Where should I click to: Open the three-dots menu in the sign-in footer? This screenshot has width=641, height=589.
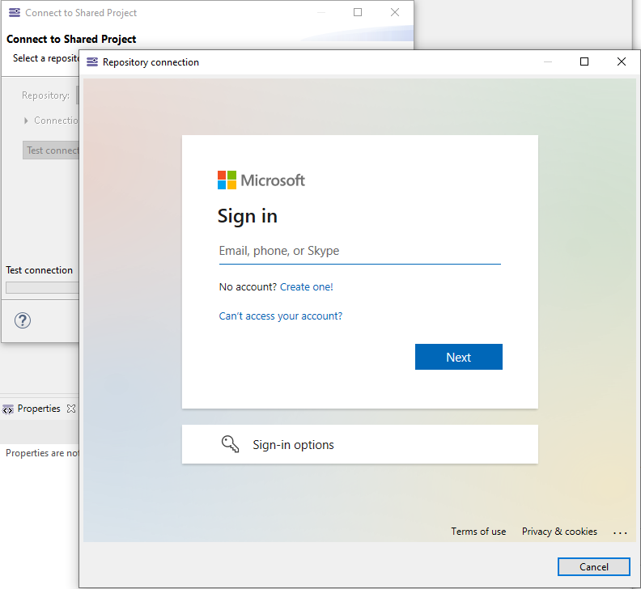(x=620, y=532)
